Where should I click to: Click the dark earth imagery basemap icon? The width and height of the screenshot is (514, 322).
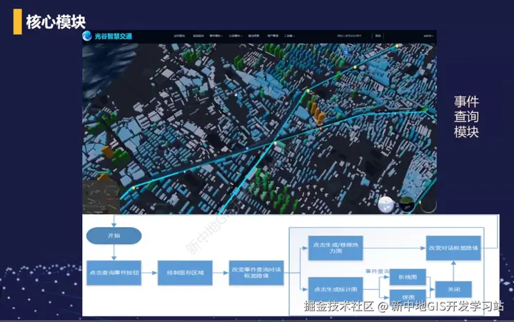406,204
